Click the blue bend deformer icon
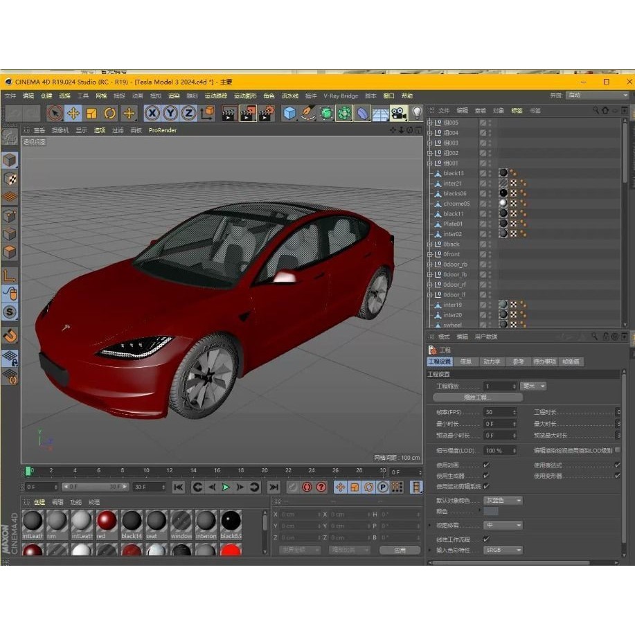This screenshot has width=635, height=635. (x=362, y=114)
